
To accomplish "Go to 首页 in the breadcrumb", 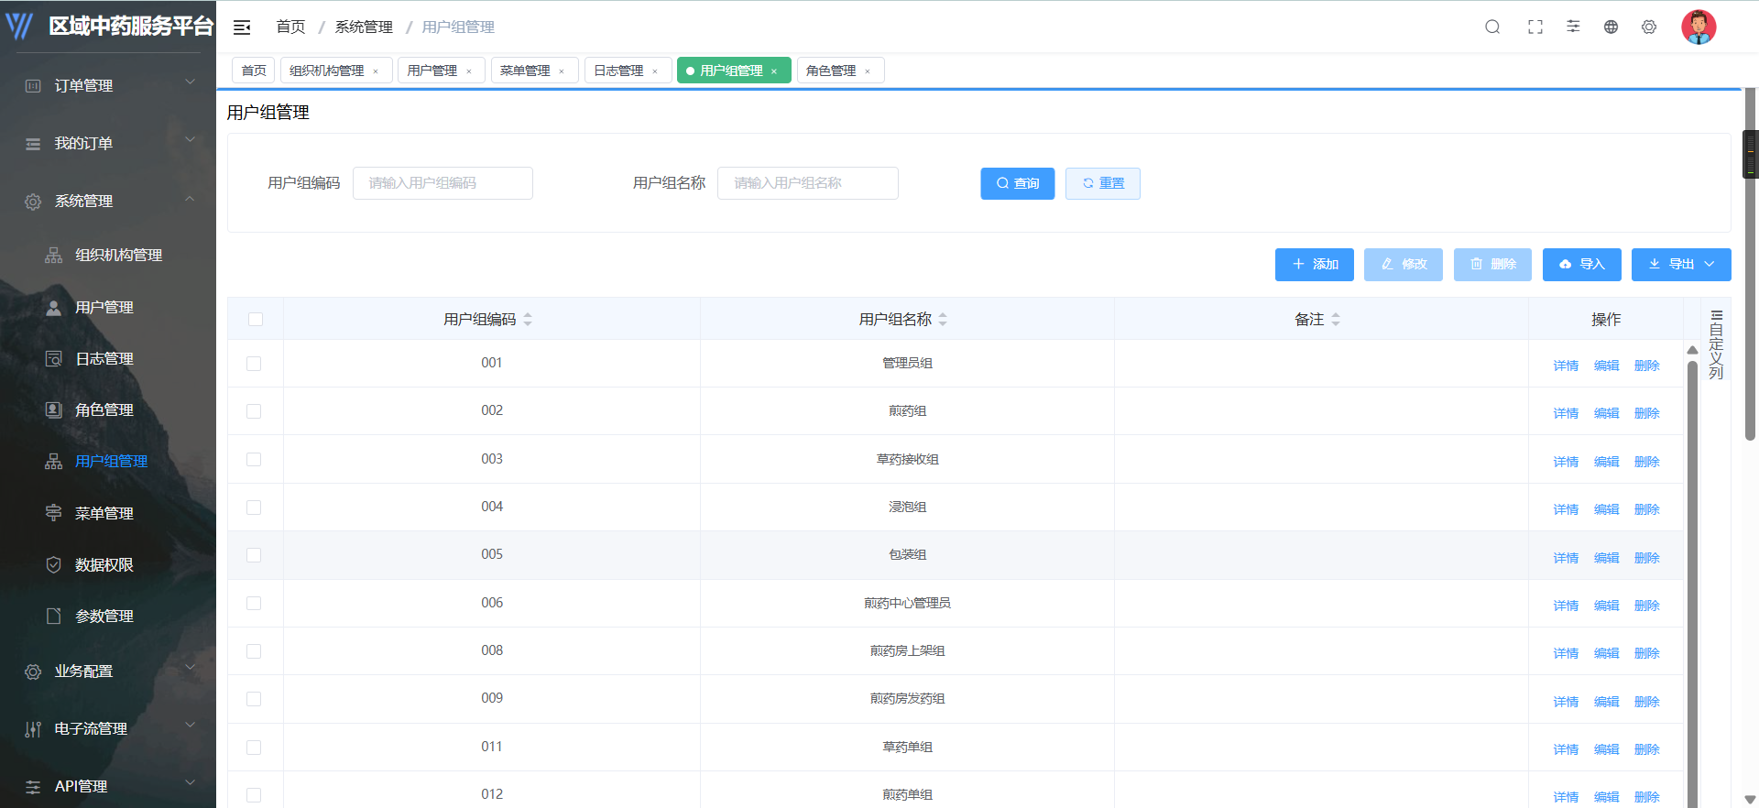I will point(290,27).
